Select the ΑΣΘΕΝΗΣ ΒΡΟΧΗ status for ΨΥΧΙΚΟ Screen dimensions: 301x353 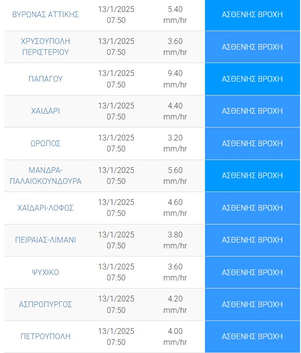[x=252, y=272]
